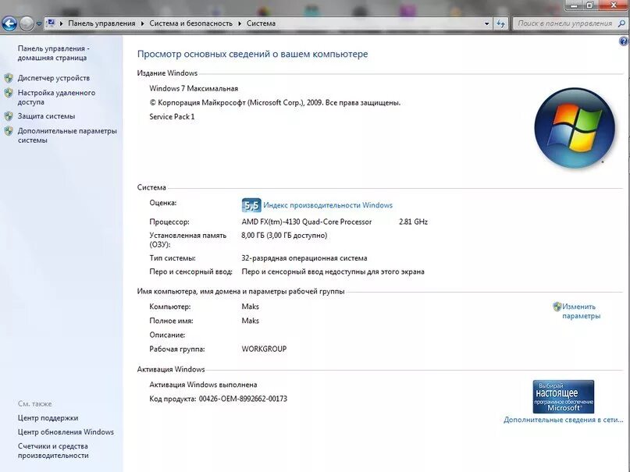Screen dimensions: 630x472
Task: Open Дополнительные сведения в сети link
Action: click(564, 420)
